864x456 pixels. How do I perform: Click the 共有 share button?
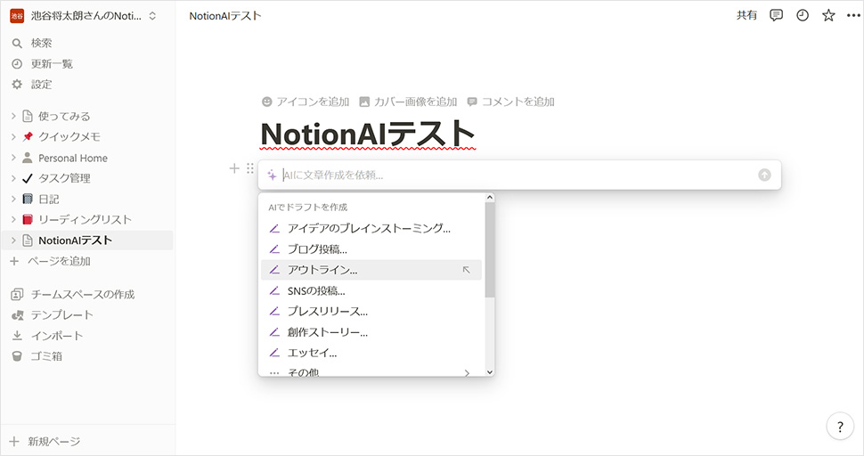(x=746, y=15)
